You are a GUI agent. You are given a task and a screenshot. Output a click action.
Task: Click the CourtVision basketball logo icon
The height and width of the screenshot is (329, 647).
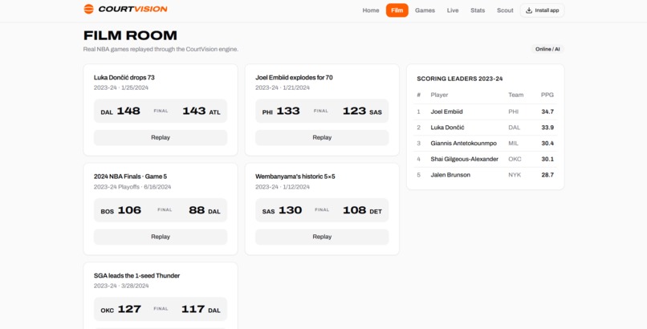point(89,9)
